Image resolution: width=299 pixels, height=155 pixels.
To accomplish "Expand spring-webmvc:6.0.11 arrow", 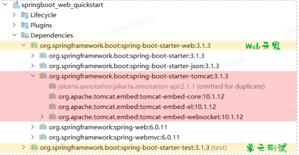I will pyautogui.click(x=32, y=137).
